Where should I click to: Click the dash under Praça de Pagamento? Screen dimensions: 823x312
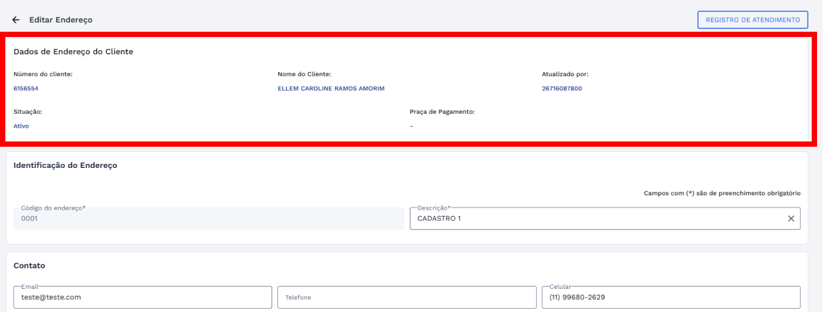(x=411, y=126)
